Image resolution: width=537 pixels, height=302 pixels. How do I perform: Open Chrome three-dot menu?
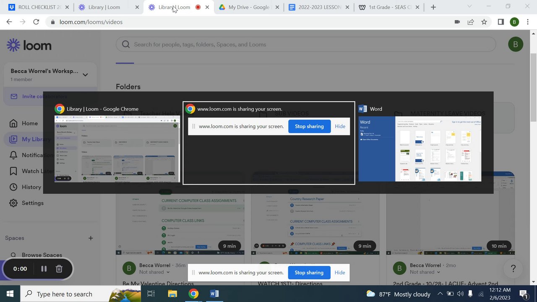[x=528, y=22]
